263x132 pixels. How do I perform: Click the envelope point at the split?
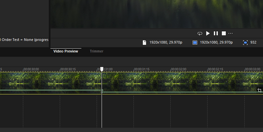102,91
